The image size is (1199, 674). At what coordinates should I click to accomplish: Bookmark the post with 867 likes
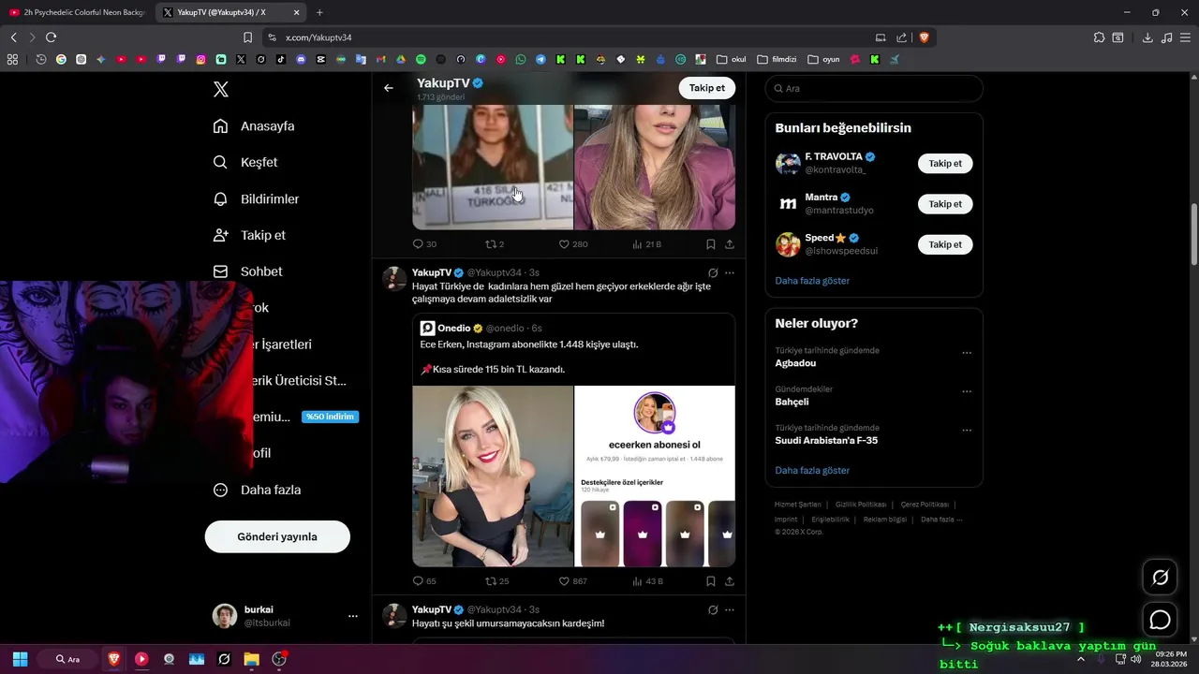[710, 581]
